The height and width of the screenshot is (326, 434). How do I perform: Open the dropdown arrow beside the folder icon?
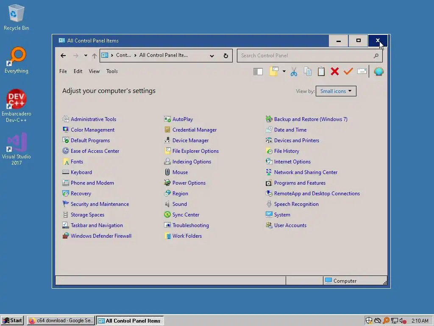284,71
